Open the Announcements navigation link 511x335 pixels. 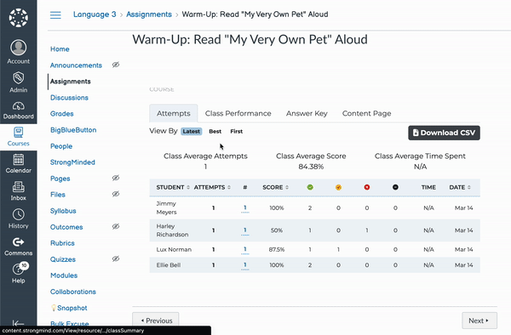pyautogui.click(x=76, y=65)
